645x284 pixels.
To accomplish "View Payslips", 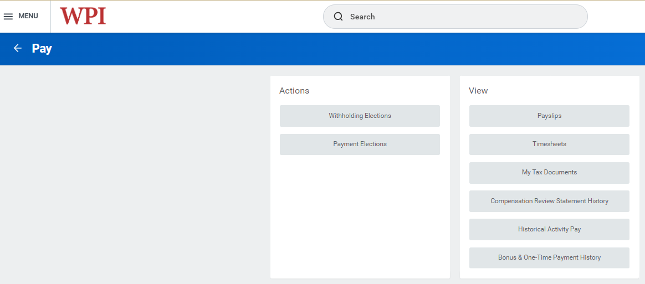I will tap(549, 116).
